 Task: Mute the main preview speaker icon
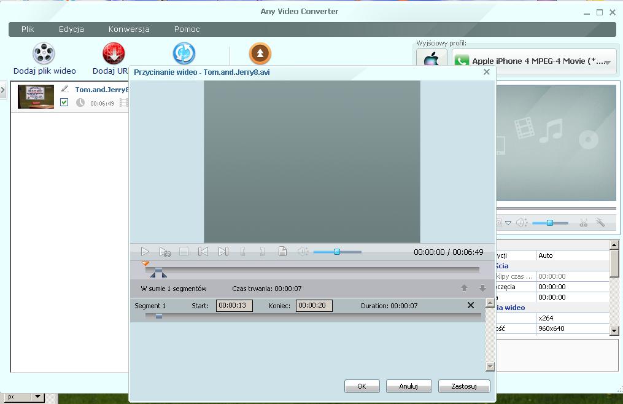[x=522, y=223]
